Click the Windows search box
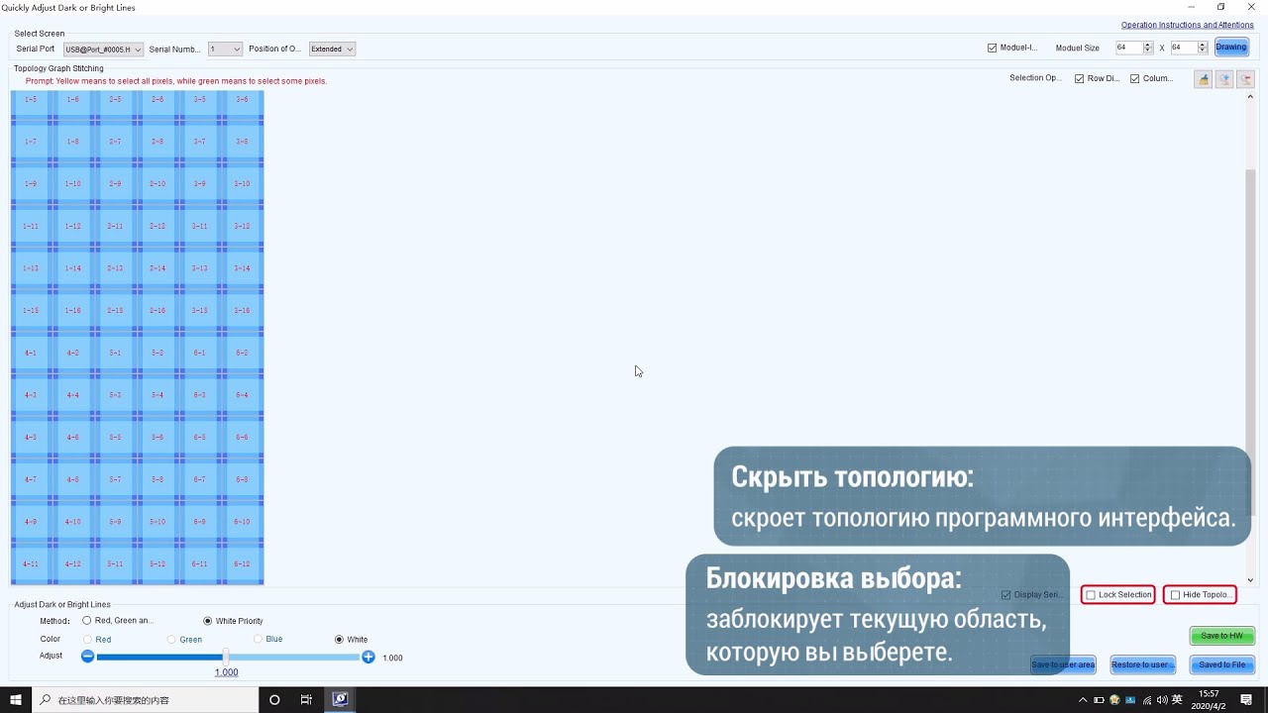 point(146,700)
